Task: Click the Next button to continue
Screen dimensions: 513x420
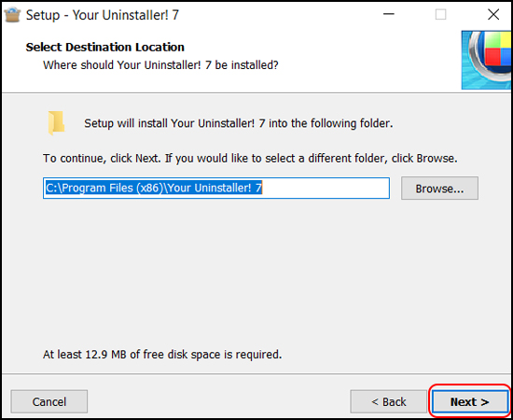Action: click(x=469, y=401)
